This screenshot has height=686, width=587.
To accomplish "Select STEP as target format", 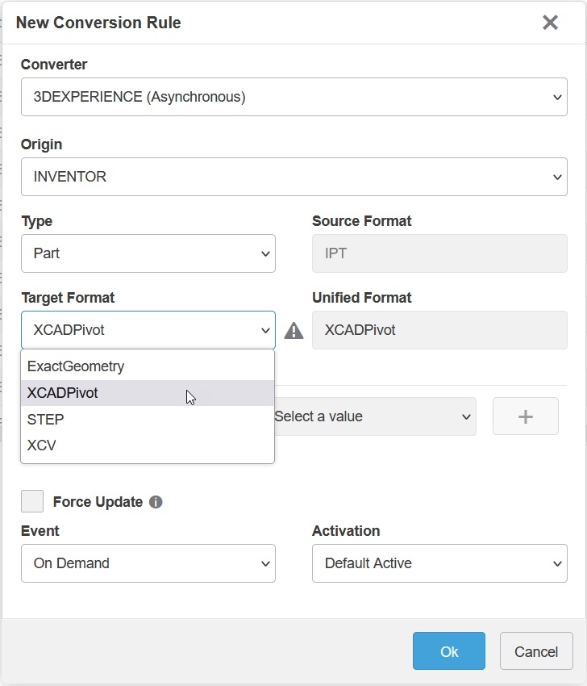I will click(x=46, y=420).
